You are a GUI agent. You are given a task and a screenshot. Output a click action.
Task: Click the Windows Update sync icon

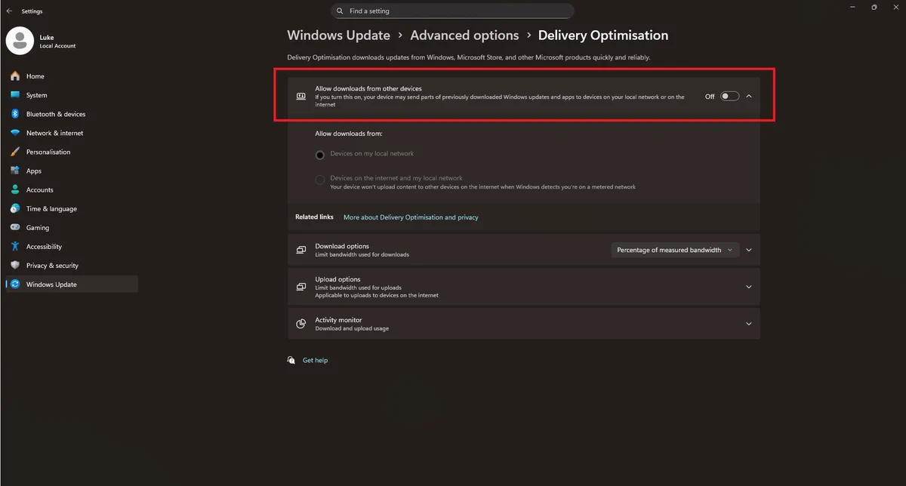pyautogui.click(x=15, y=285)
